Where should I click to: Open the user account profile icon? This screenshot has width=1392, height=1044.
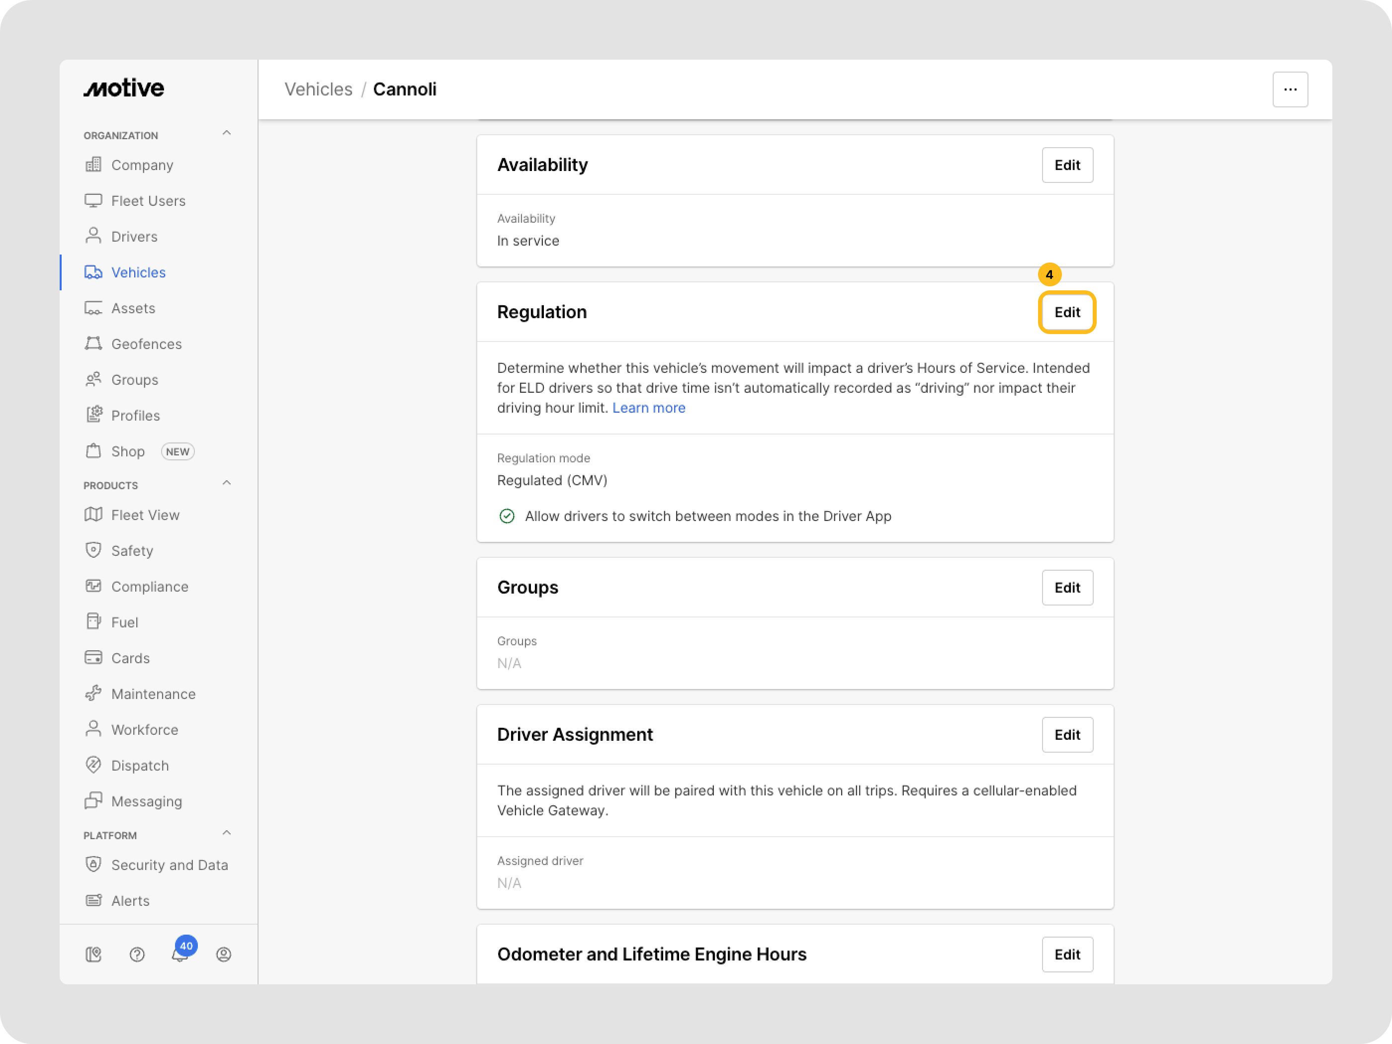[223, 955]
